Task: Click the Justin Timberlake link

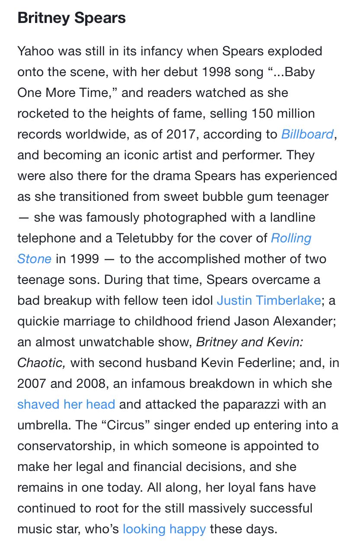Action: point(268,300)
